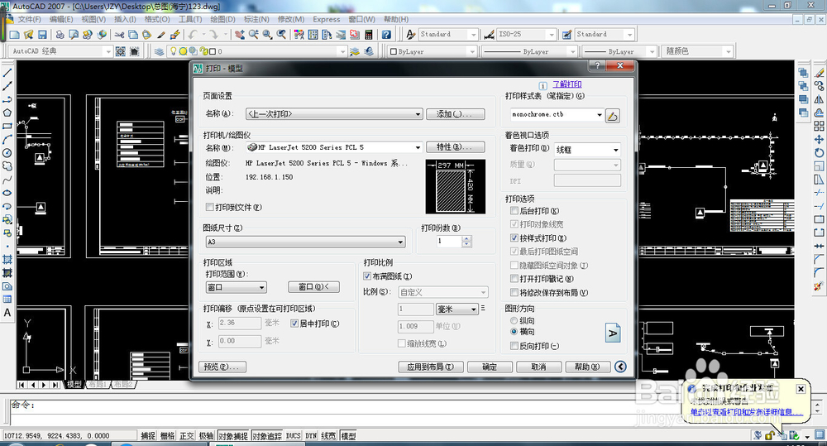
Task: Open the Help menu in menu bar
Action: click(396, 19)
